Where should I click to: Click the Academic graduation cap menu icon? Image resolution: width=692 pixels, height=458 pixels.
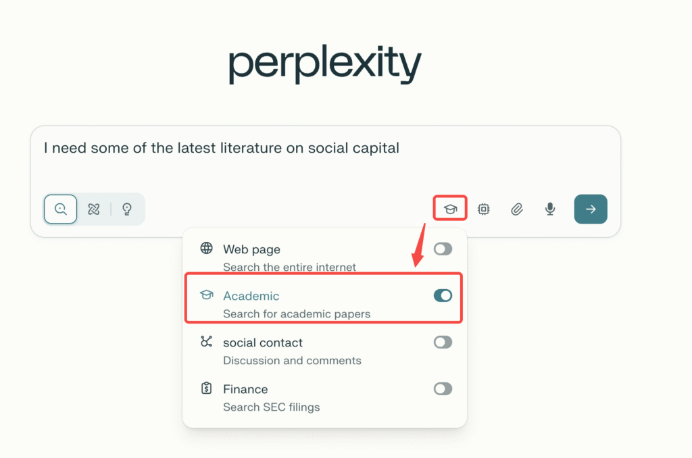[207, 295]
